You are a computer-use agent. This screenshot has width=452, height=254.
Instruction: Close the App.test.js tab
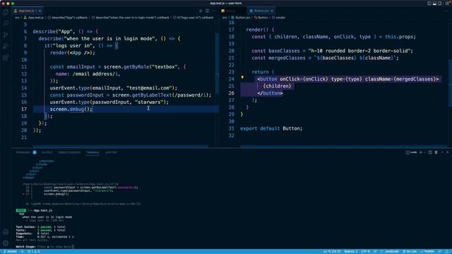point(40,11)
